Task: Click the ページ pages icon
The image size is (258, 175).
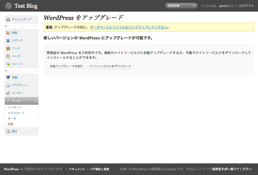Action: (x=8, y=56)
